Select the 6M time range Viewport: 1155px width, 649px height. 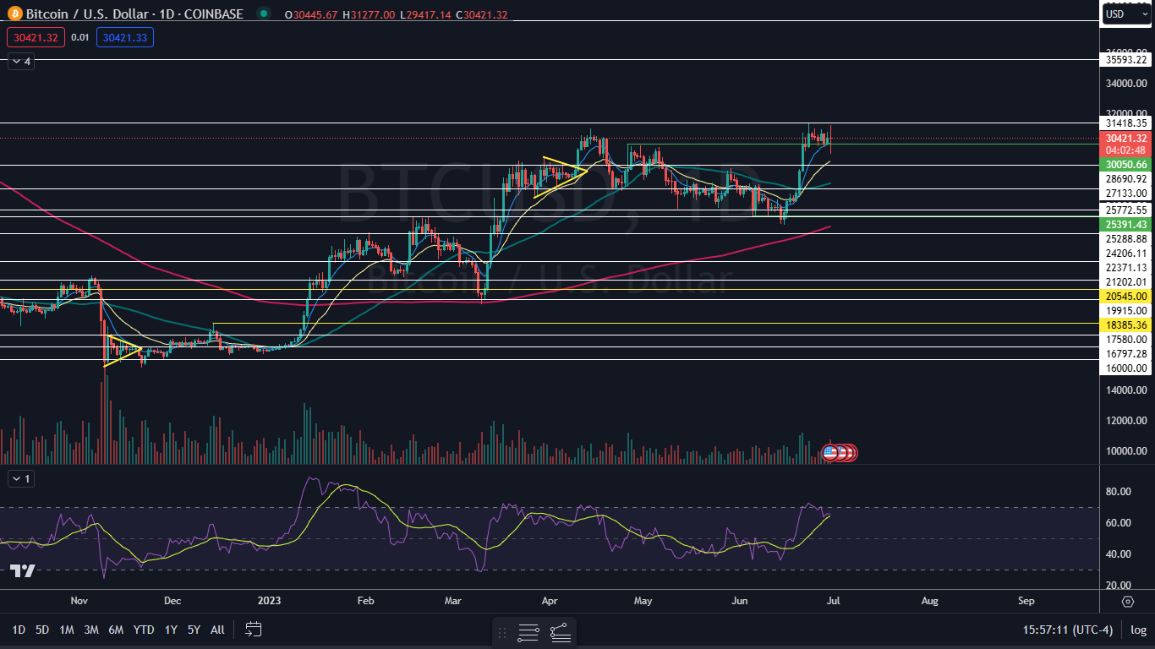pos(117,630)
